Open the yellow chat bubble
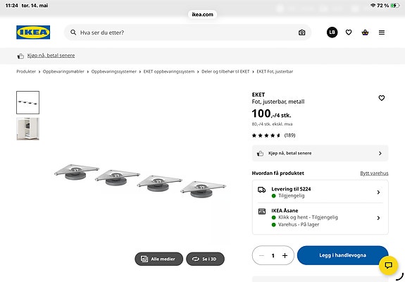Screen dimensions: 405x282 click(x=388, y=266)
